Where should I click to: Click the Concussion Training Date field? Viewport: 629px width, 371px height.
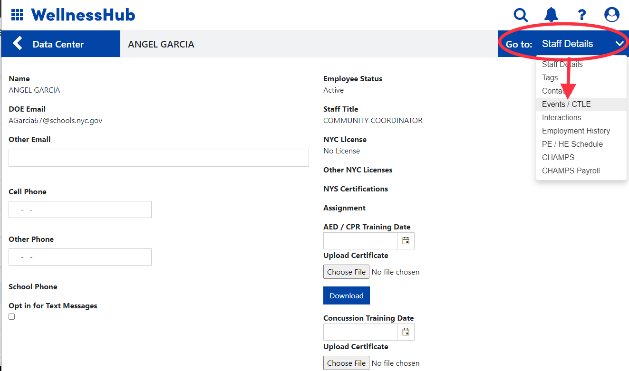pyautogui.click(x=360, y=332)
